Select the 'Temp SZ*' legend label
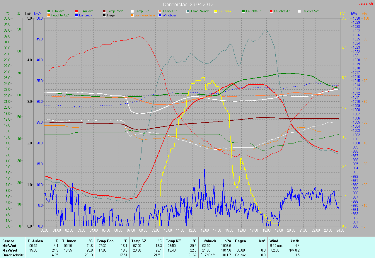This screenshot has height=258, width=375. coord(142,11)
